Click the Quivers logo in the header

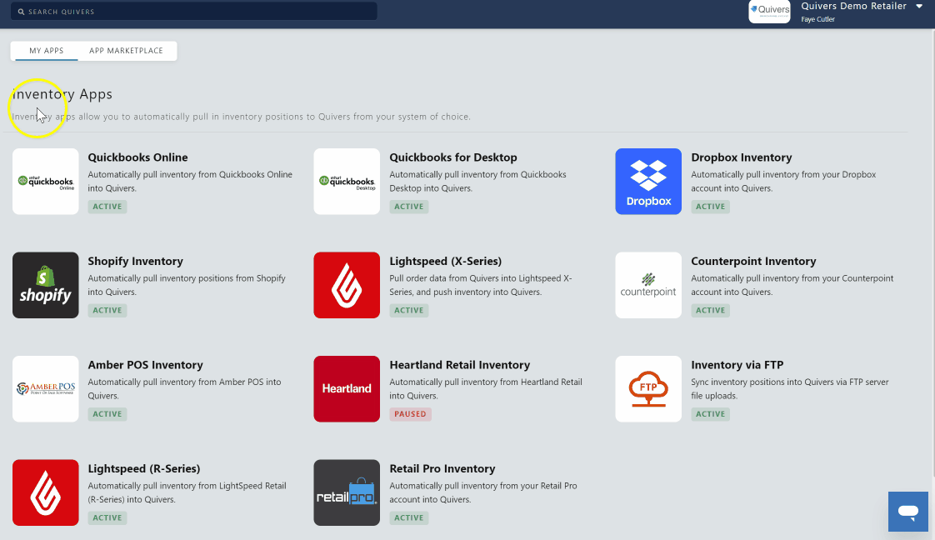point(769,11)
